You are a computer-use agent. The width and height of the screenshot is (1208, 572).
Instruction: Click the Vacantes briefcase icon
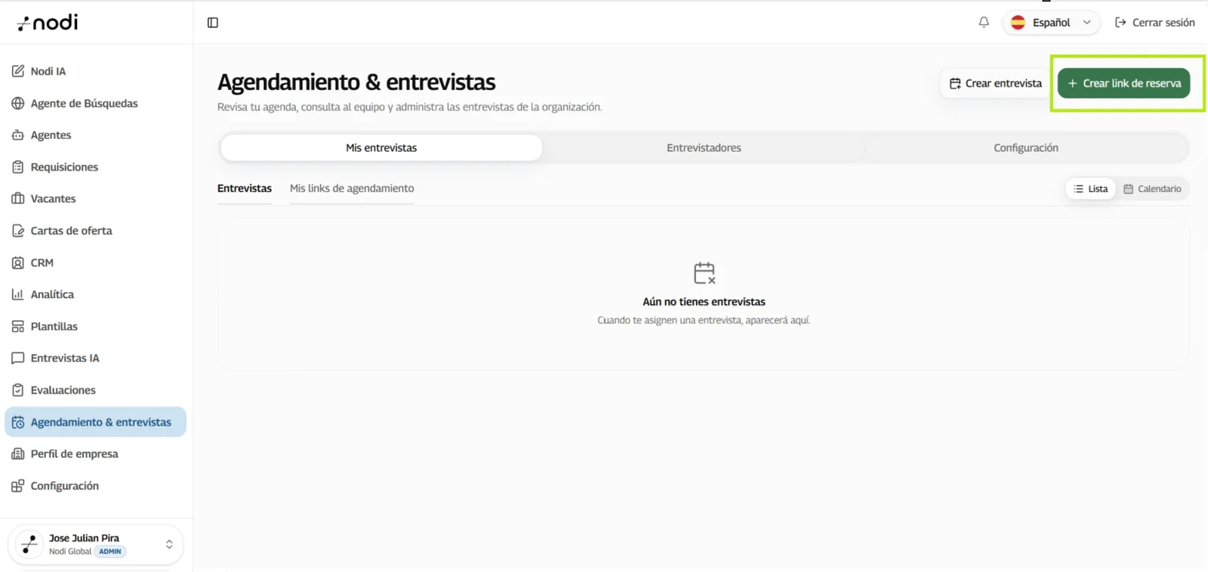point(18,198)
